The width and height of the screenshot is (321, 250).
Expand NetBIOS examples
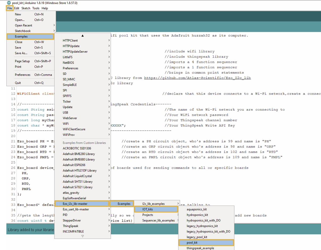(82, 63)
